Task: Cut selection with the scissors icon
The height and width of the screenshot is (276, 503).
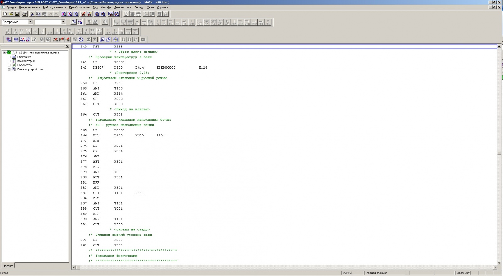Action: [32, 14]
